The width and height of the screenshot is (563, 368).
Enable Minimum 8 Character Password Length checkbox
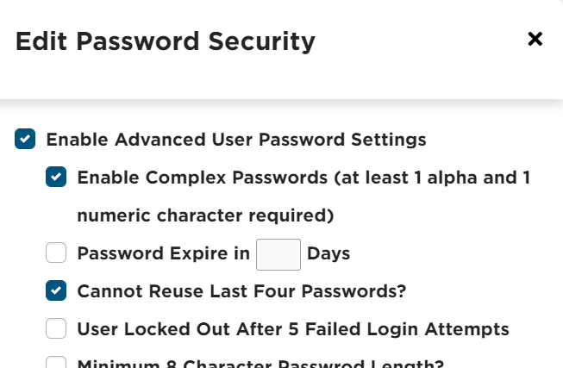(x=56, y=363)
